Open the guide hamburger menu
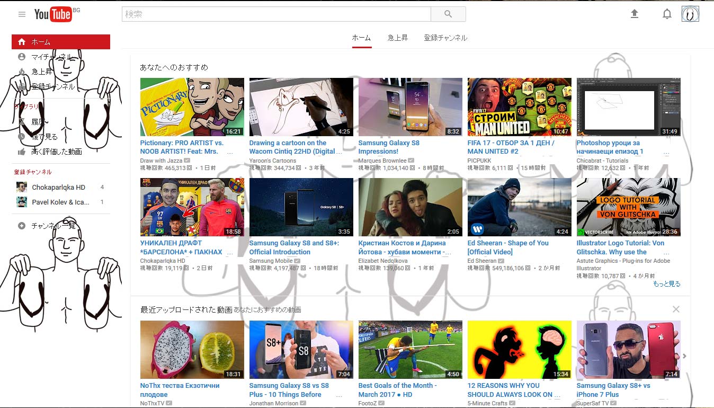 22,14
